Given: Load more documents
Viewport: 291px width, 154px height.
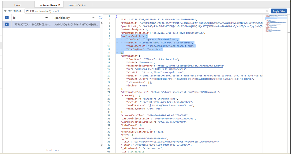Looking at the screenshot, I should (53, 151).
